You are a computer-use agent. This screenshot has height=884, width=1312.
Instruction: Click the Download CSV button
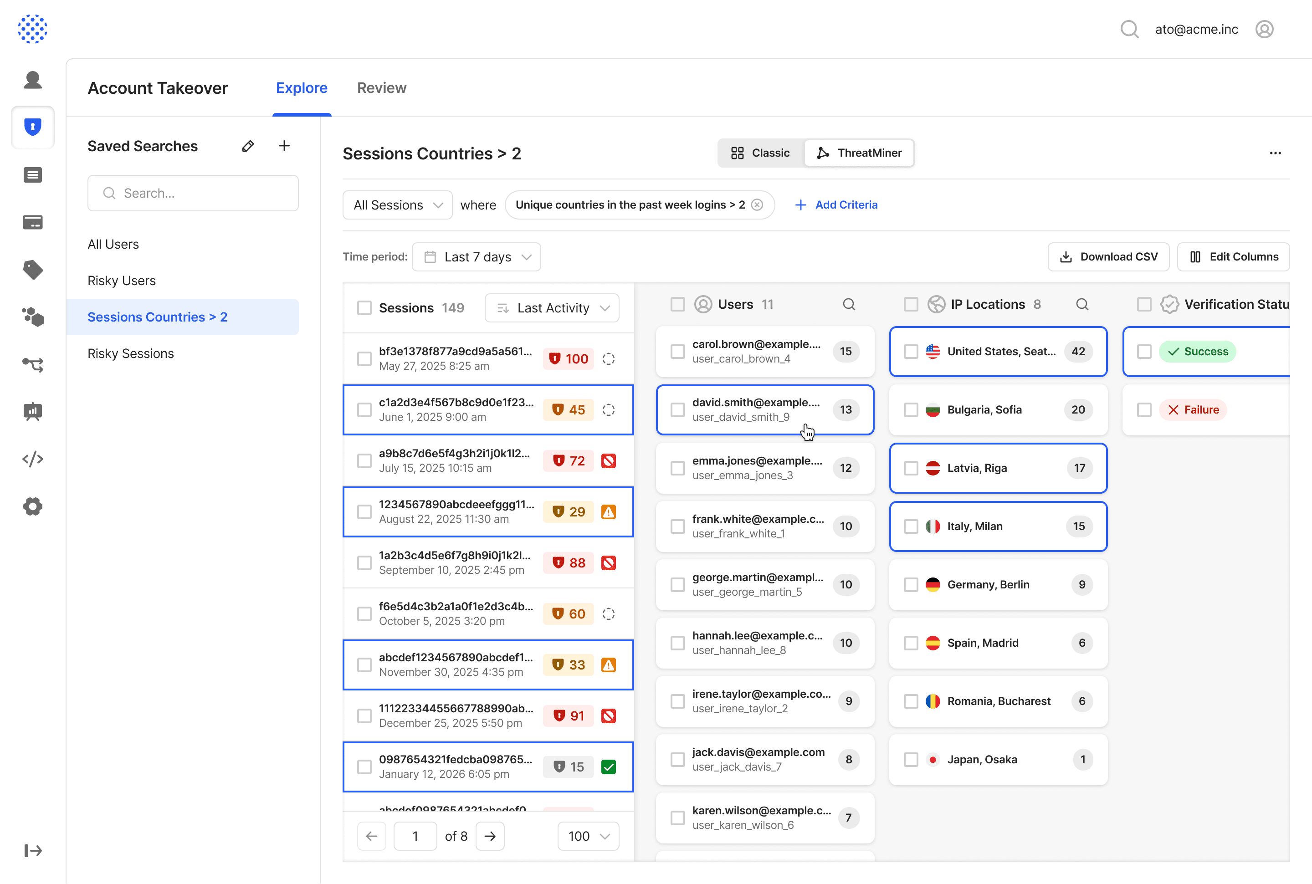(1108, 257)
